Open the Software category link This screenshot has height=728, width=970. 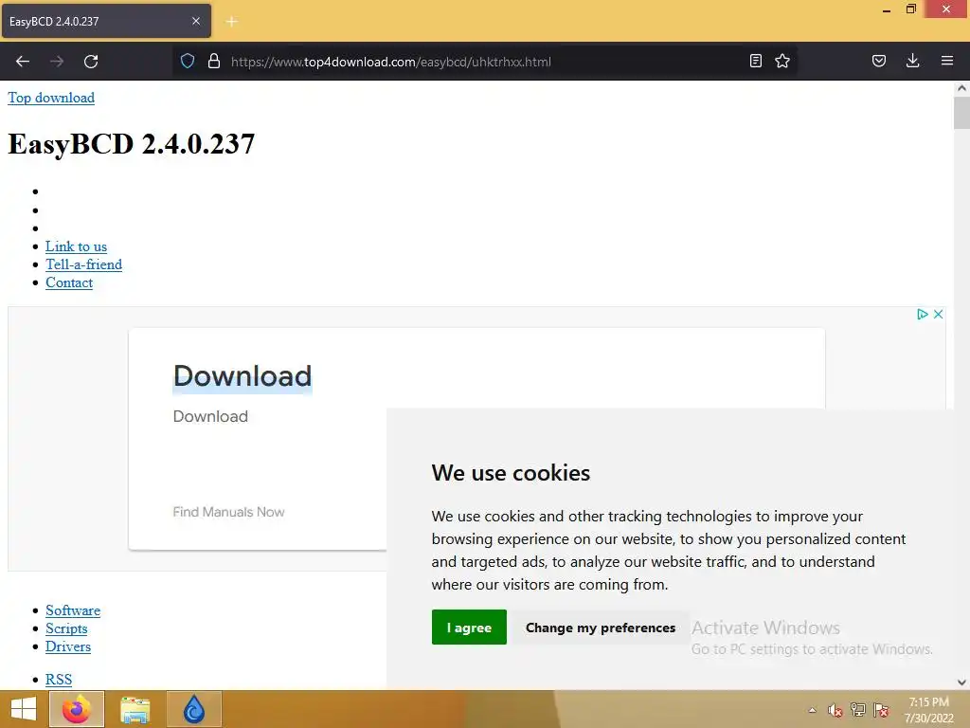[x=72, y=610]
